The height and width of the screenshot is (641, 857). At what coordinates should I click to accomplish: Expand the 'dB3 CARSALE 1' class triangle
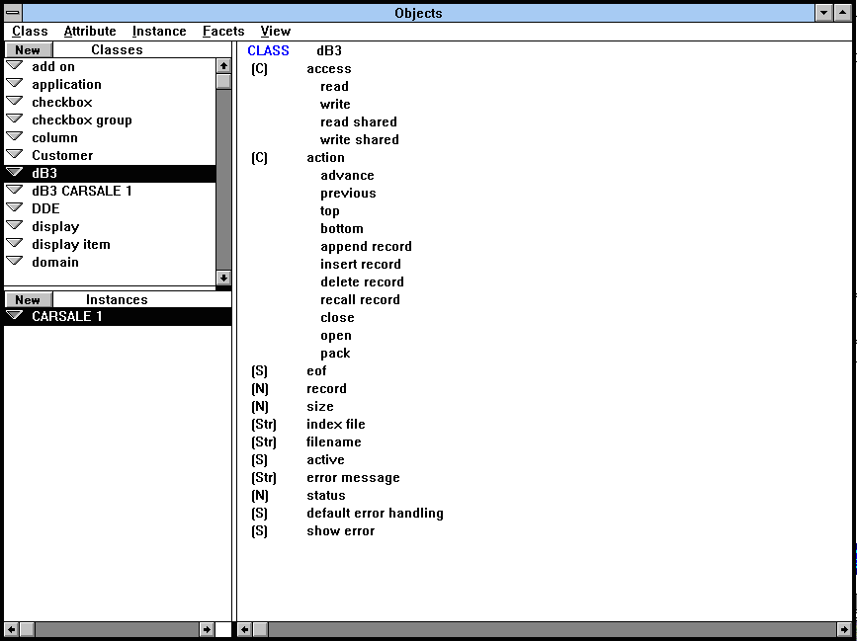[15, 190]
